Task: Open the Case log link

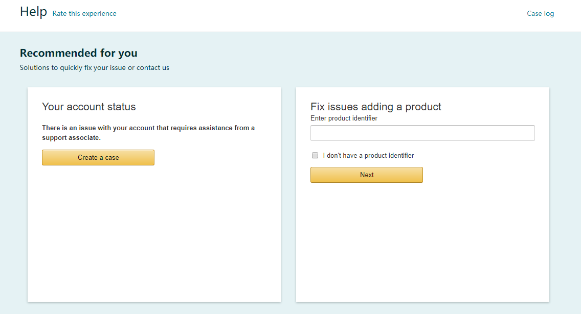Action: pyautogui.click(x=540, y=14)
